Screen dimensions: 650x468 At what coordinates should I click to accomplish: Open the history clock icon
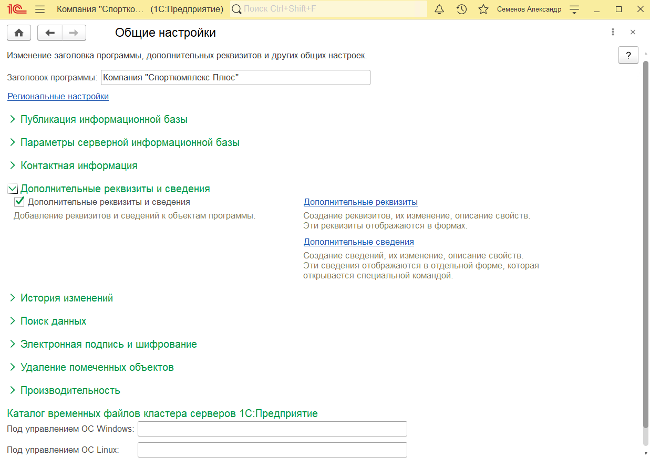click(x=462, y=9)
